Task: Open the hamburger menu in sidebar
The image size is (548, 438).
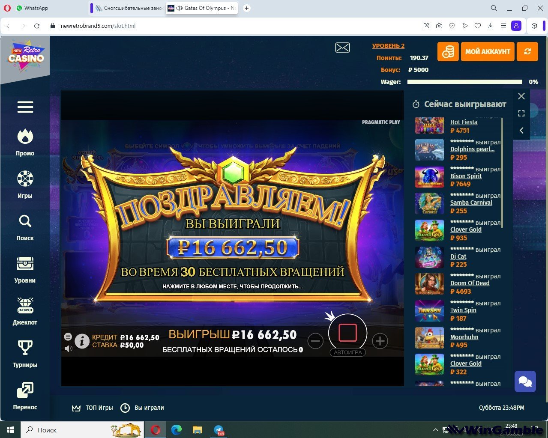Action: point(25,107)
